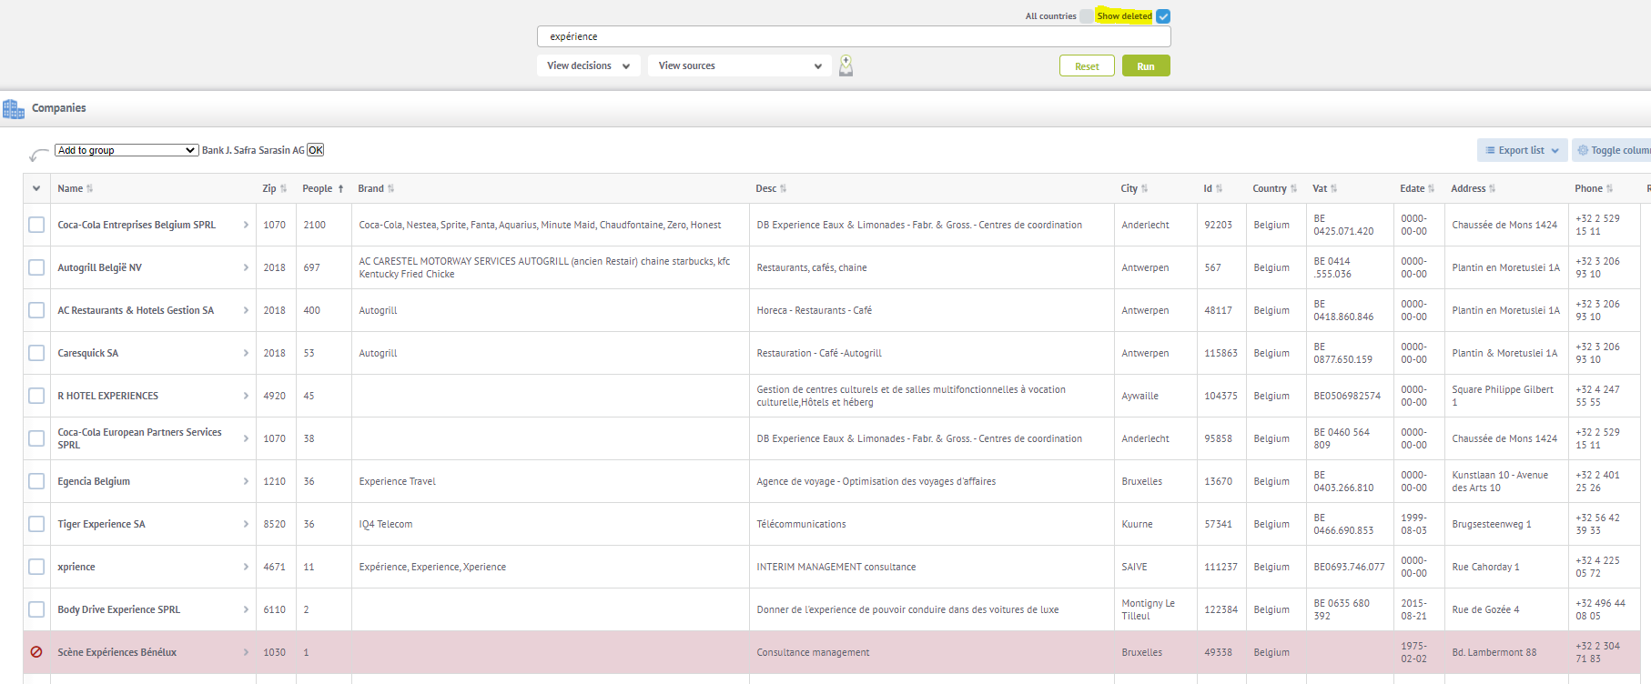Viewport: 1651px width, 684px height.
Task: Sort by the Vat column sort icon
Action: (1333, 188)
